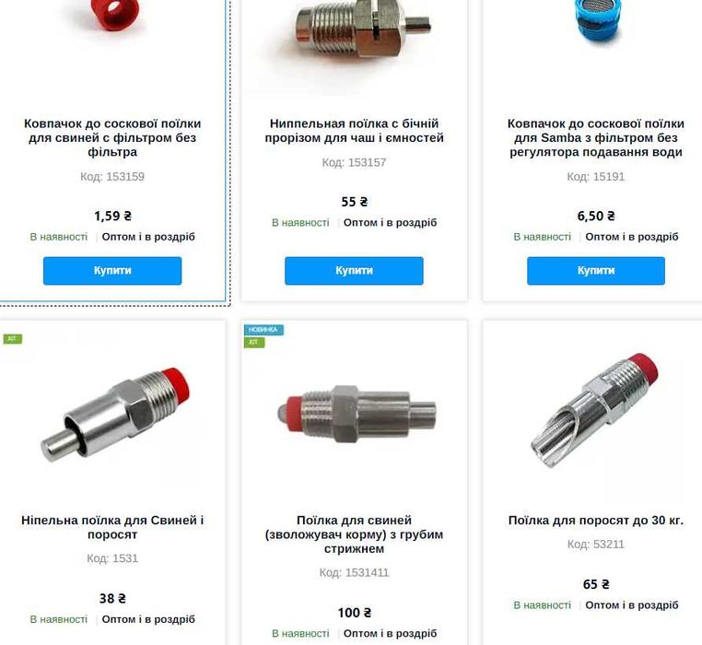Open 'Поїлка для поросят до 30 кг.' link
Image resolution: width=702 pixels, height=645 pixels.
pyautogui.click(x=596, y=521)
